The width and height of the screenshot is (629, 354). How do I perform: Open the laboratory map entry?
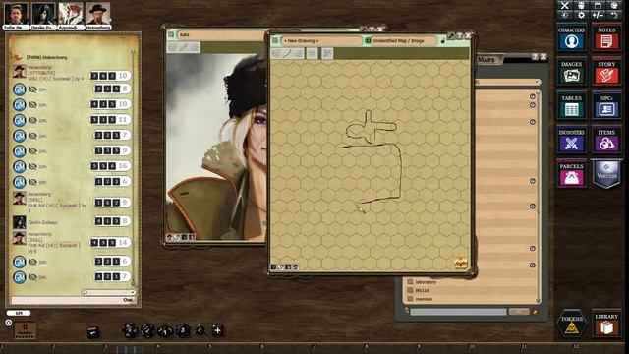[426, 282]
